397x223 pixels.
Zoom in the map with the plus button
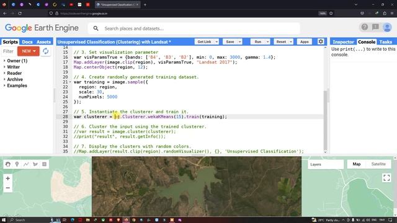pyautogui.click(x=8, y=178)
